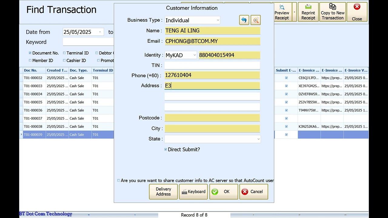Toggle Submit E-Invoice checkbox for T01-000032 row
Viewport: 388px width, 218px height.
(x=286, y=78)
